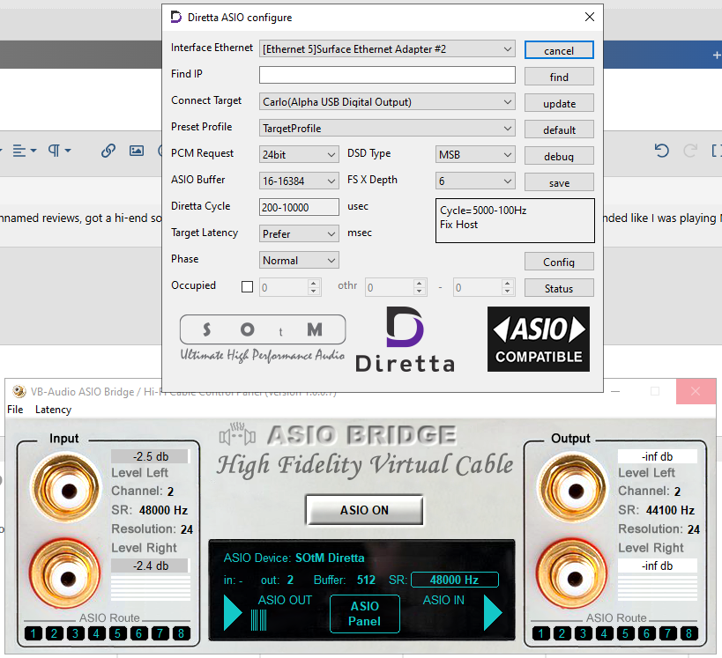
Task: Open paragraph format dropdown in editor toolbar
Action: (x=59, y=151)
